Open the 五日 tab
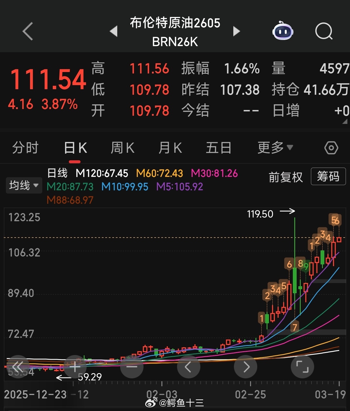350x411 pixels. pyautogui.click(x=219, y=148)
